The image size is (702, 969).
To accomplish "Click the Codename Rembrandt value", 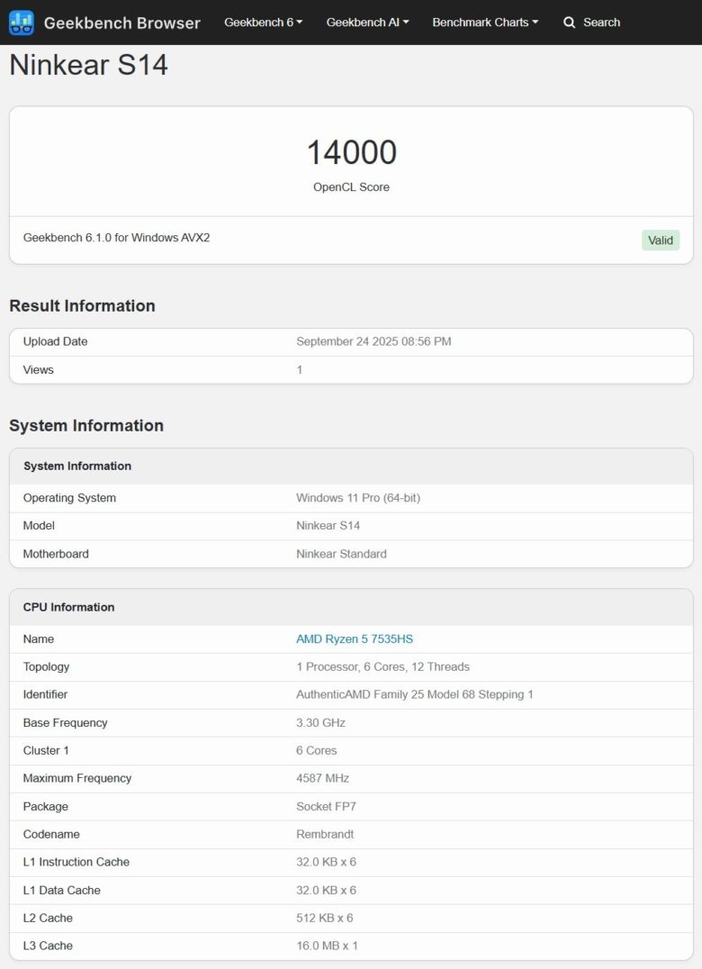I will (325, 834).
